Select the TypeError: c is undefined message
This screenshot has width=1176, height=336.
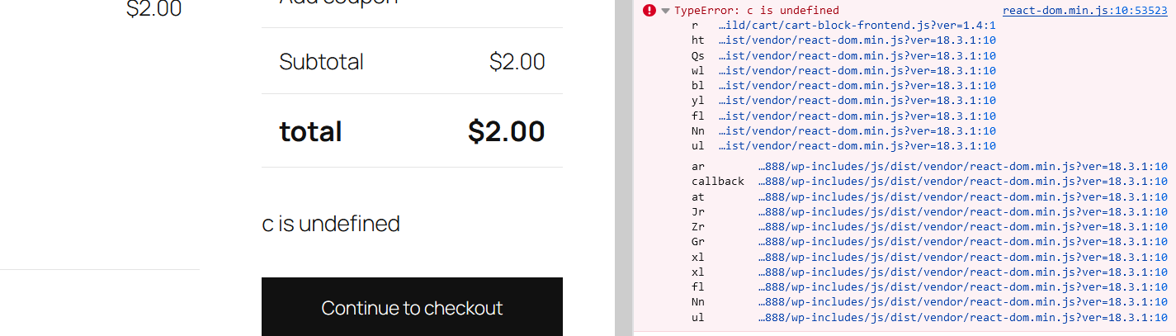tap(757, 11)
